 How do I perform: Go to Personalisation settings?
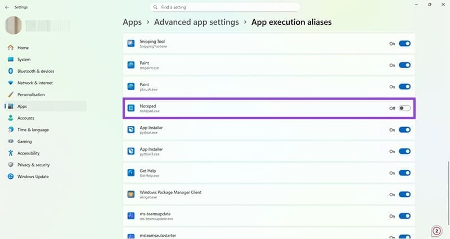tap(31, 94)
